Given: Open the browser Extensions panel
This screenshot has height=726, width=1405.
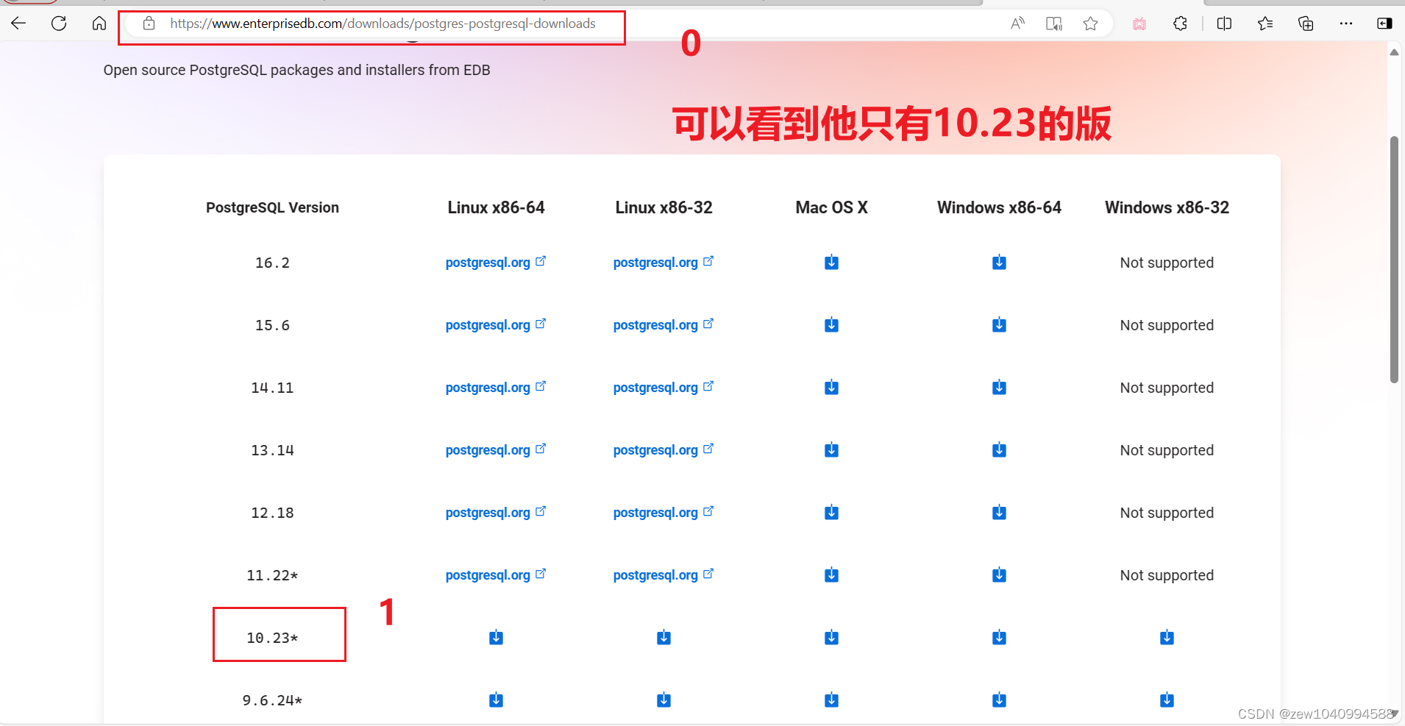Looking at the screenshot, I should click(1181, 23).
